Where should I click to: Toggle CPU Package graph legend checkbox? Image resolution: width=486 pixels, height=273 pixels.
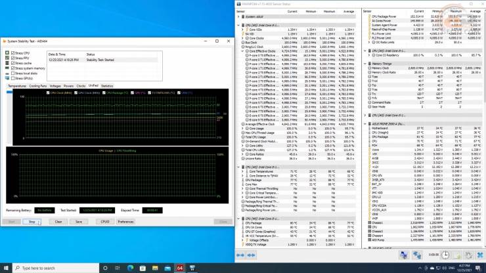pyautogui.click(x=104, y=93)
